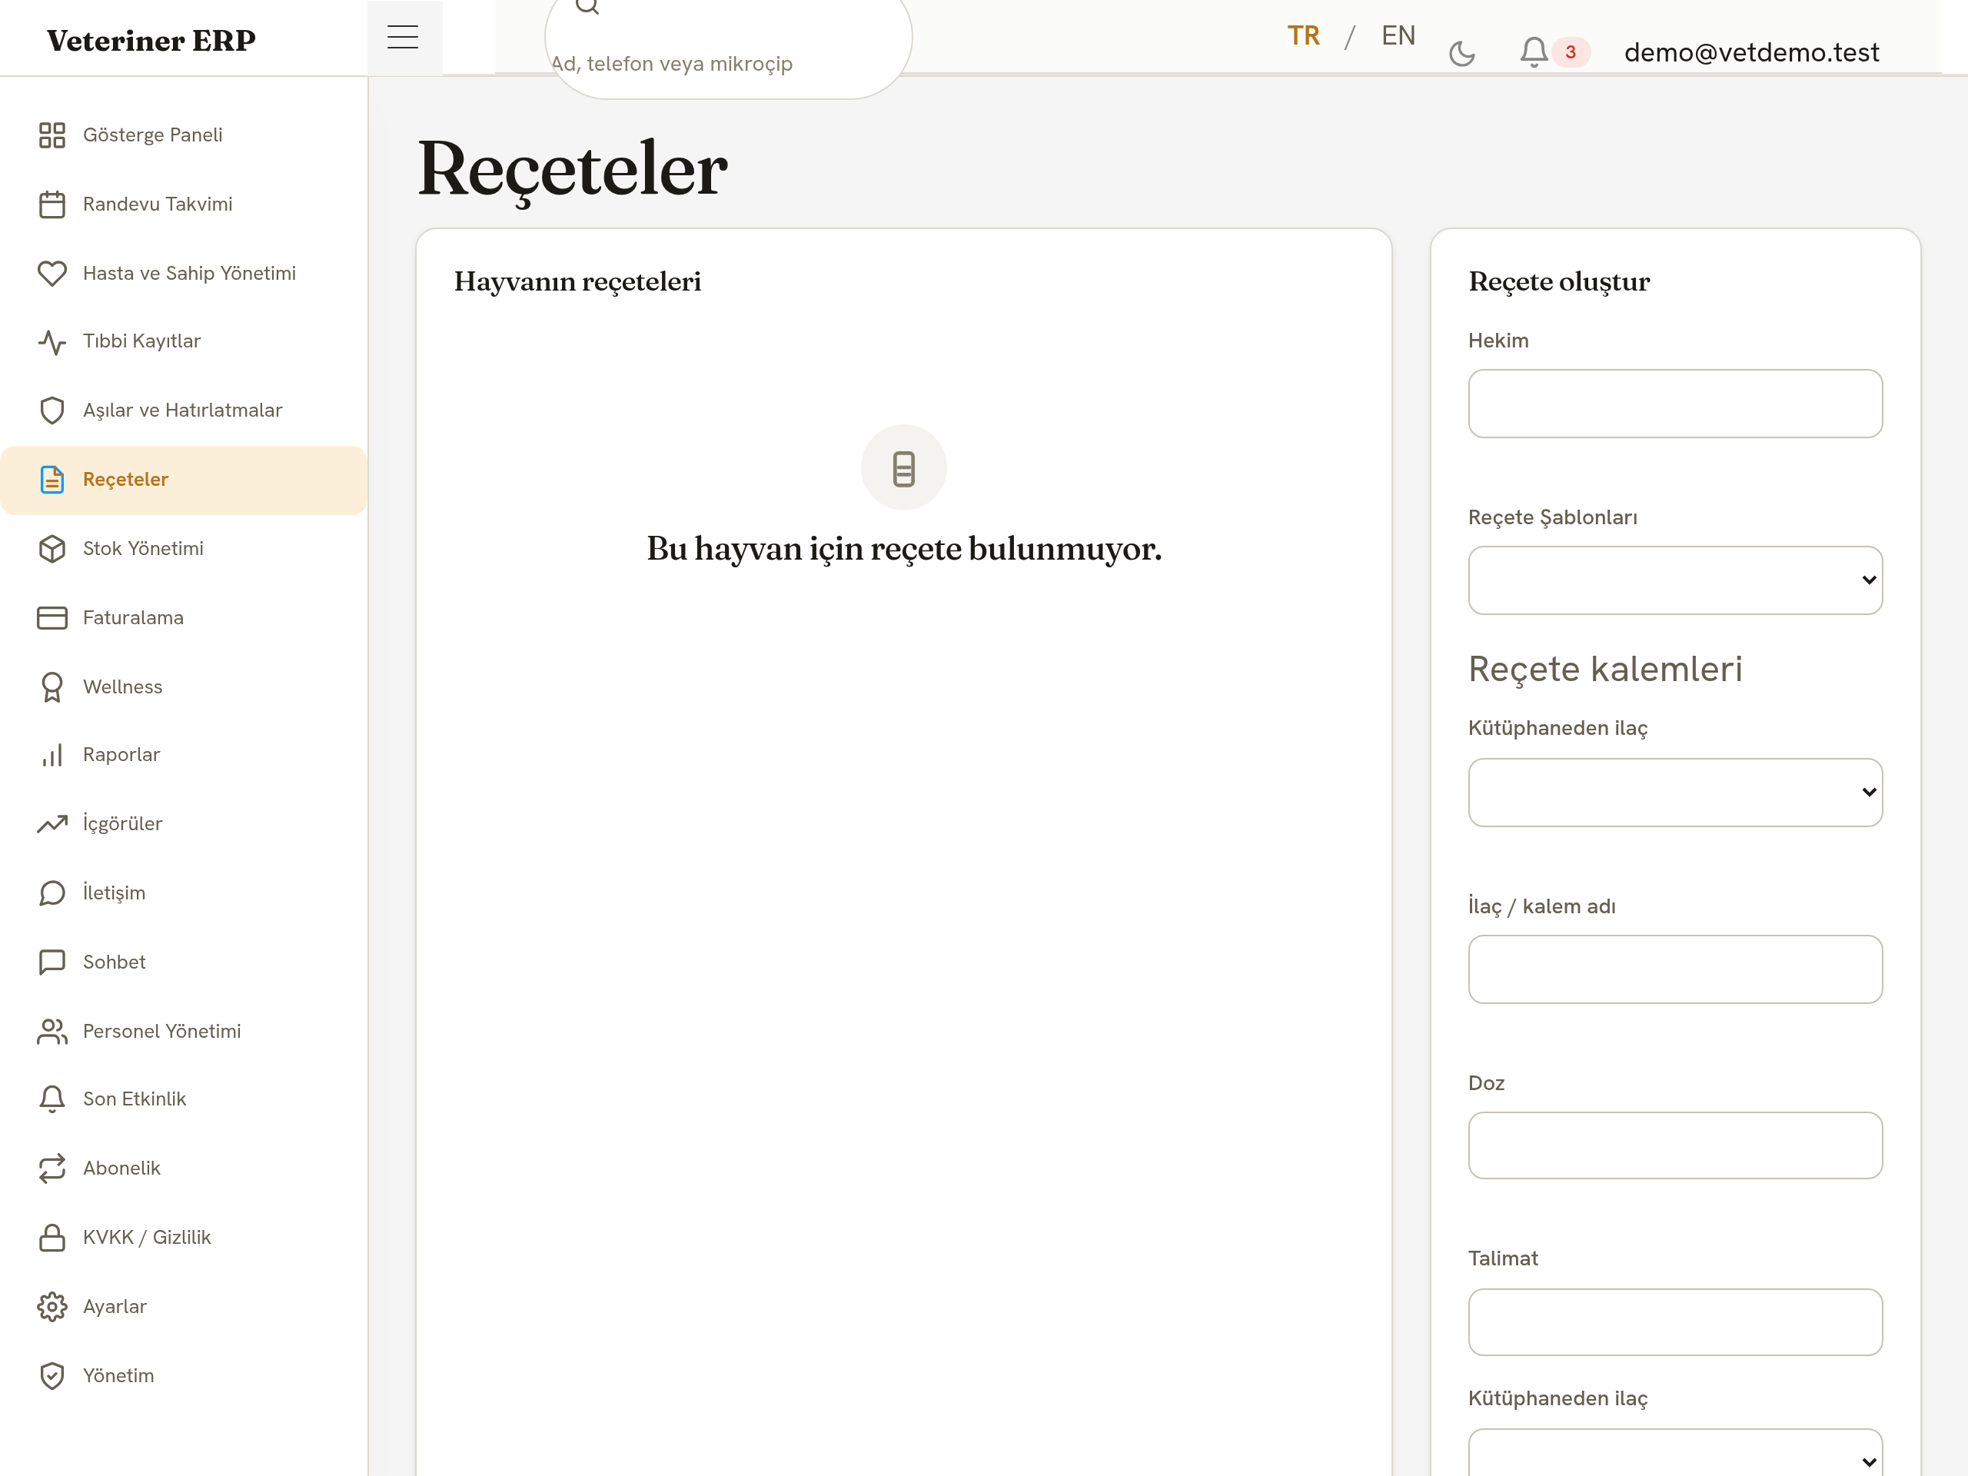Click the İlaç / kalem adı field
Viewport: 1968px width, 1476px height.
(x=1674, y=969)
